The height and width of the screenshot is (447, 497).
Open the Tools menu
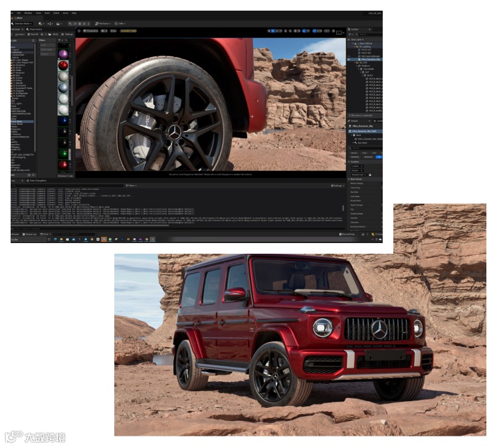(39, 13)
